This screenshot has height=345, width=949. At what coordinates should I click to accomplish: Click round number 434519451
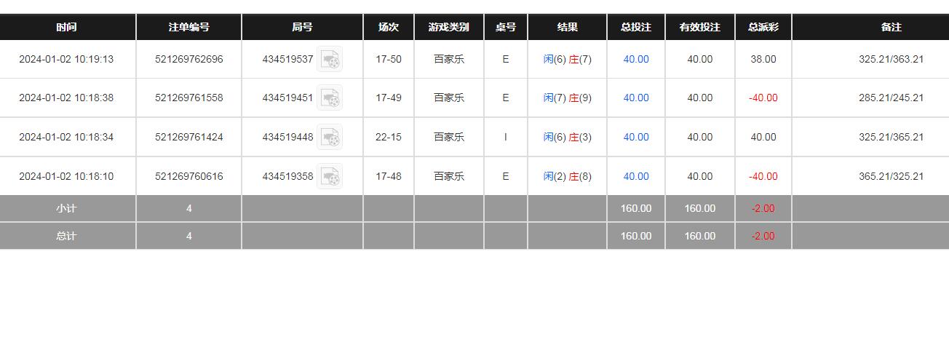pyautogui.click(x=287, y=98)
